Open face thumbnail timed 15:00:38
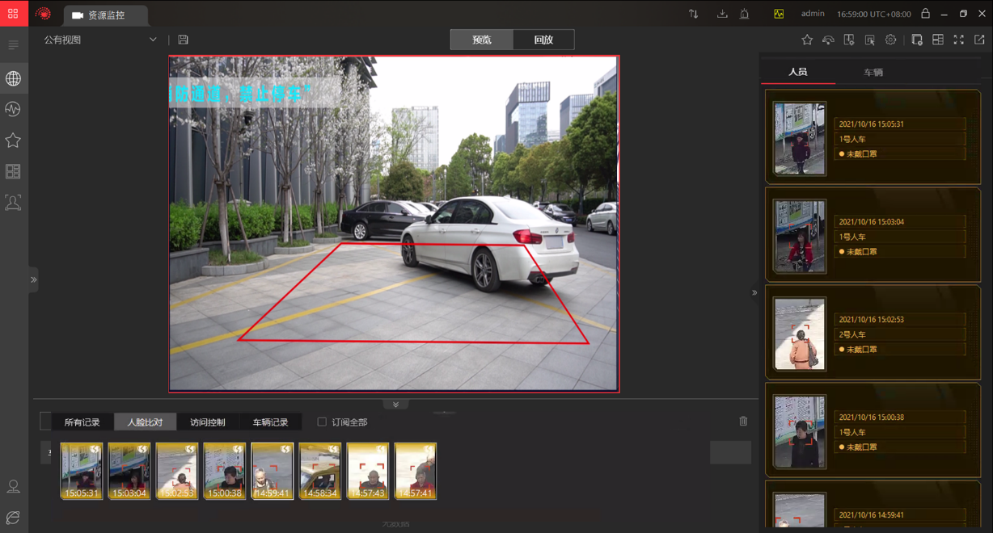Viewport: 993px width, 533px height. [225, 471]
